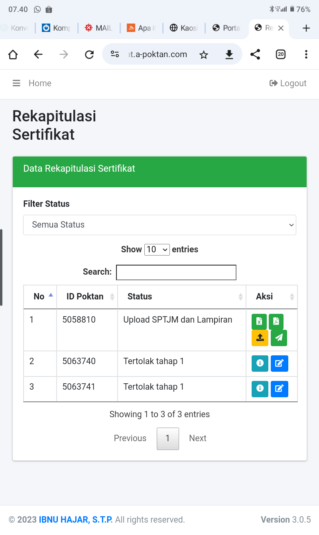Switch to the MAIL browser tab
This screenshot has width=319, height=535.
click(99, 28)
